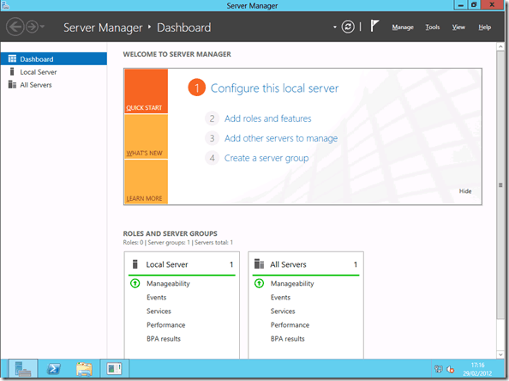Open BPA results in Local Server tile
The image size is (509, 381).
(x=164, y=339)
